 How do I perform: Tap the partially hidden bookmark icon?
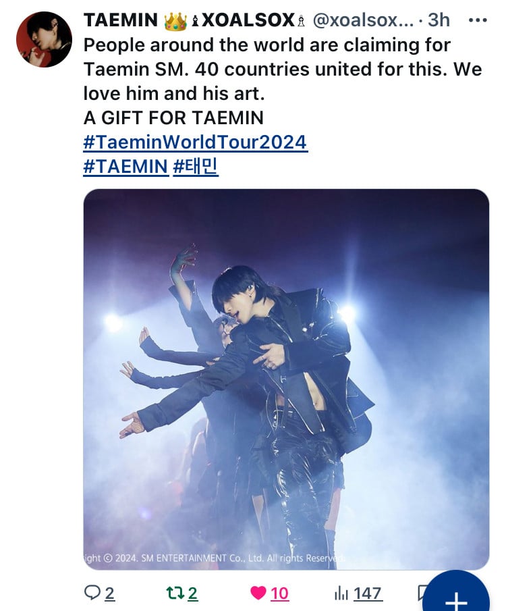click(x=422, y=593)
